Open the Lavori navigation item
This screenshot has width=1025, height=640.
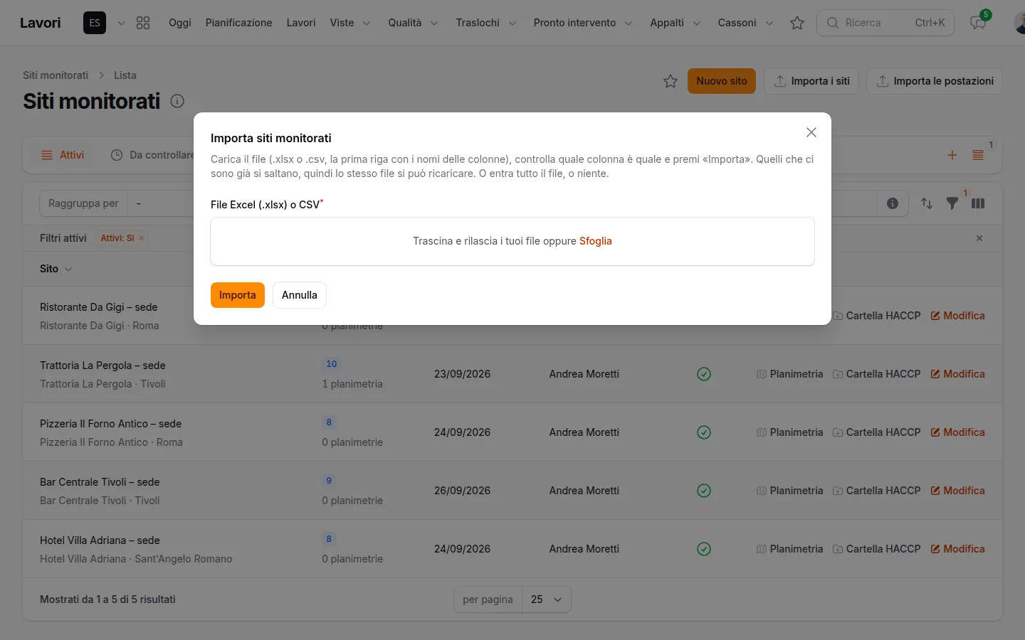point(301,23)
